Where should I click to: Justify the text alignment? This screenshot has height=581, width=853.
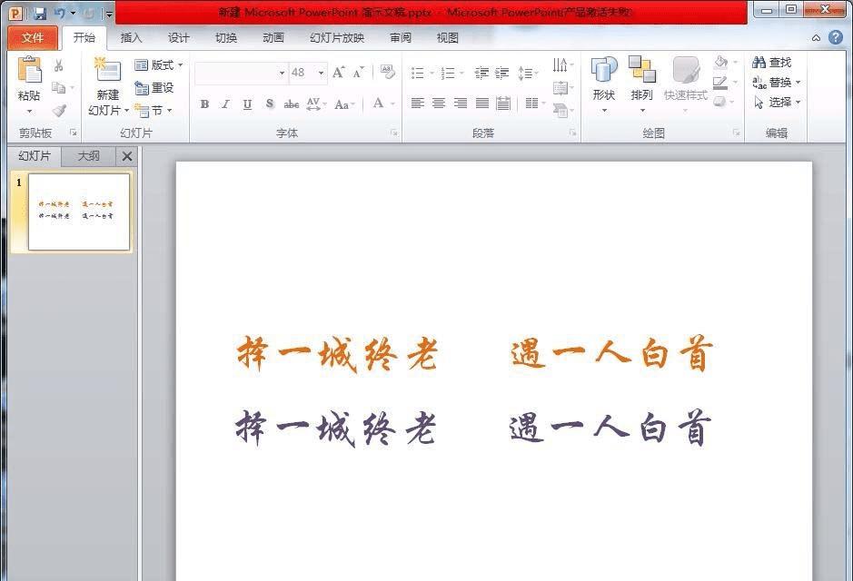point(482,103)
